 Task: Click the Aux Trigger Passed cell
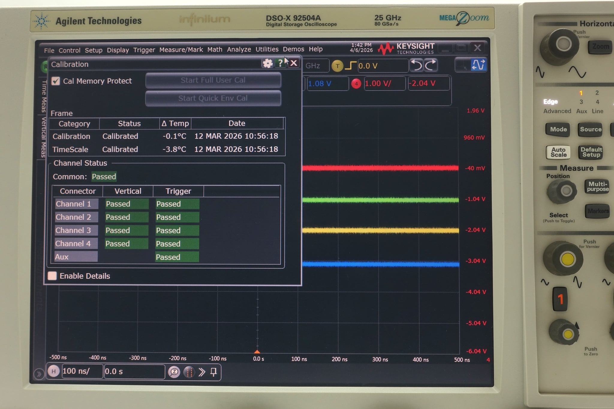[177, 257]
